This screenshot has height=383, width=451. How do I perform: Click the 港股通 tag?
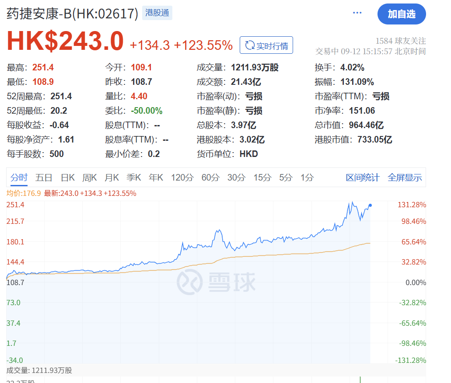[x=157, y=13]
